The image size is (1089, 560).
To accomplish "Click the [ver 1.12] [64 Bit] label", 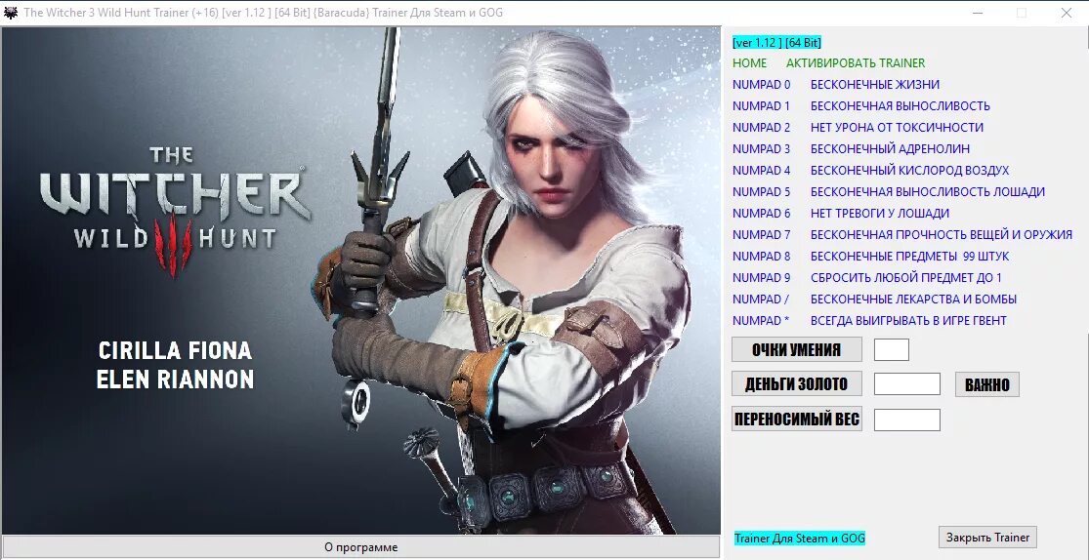I will [x=777, y=42].
